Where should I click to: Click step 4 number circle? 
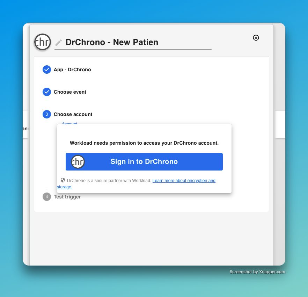click(47, 197)
